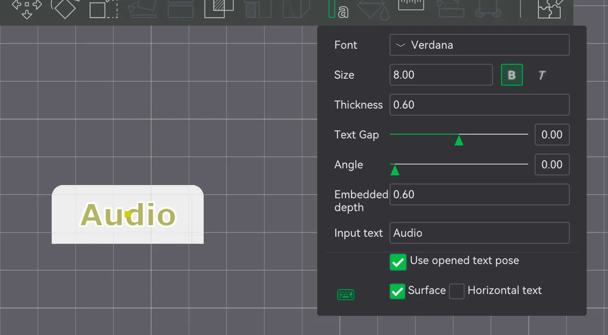Select the Measure ruler tool
This screenshot has width=608, height=335.
click(411, 5)
